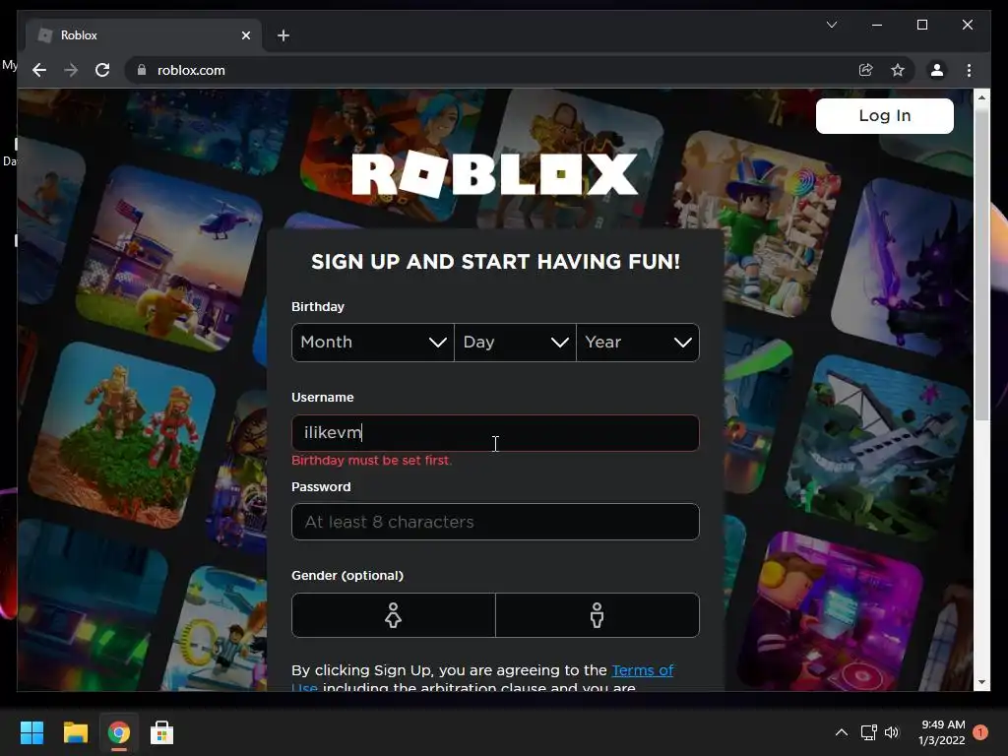Click the Password field
Screen dimensions: 1008x756
coord(495,522)
